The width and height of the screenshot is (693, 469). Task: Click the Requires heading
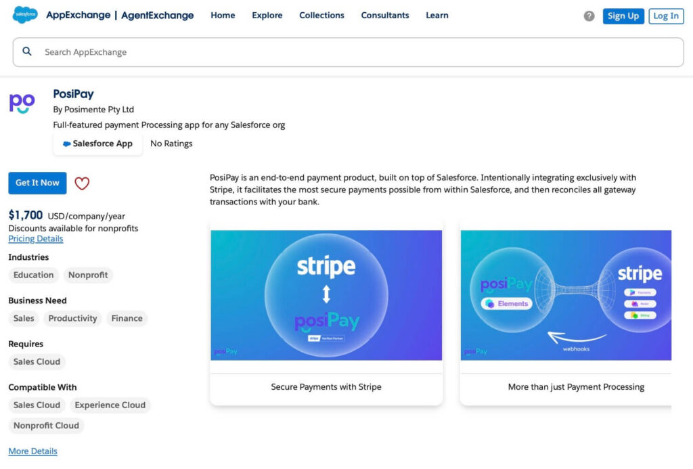[x=26, y=344]
